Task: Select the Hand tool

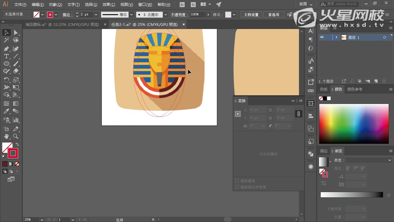Action: (x=6, y=136)
